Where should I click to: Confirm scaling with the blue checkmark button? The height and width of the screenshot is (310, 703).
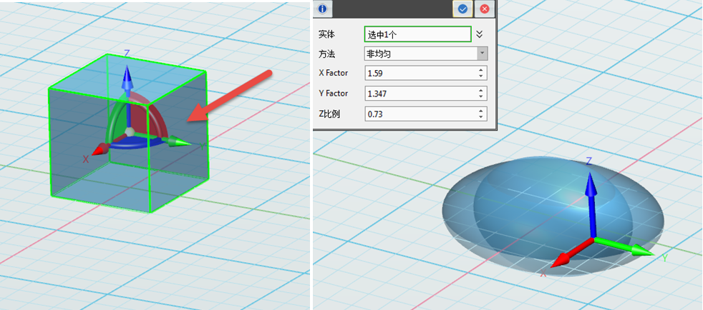tap(462, 9)
